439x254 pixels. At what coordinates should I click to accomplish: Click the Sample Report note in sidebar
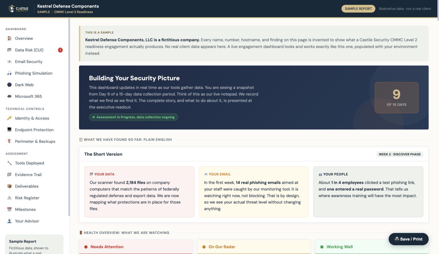tap(34, 244)
